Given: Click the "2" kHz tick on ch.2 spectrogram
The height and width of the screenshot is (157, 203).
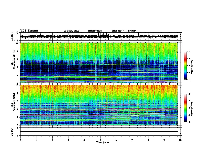Looking at the screenshot, I should pyautogui.click(x=18, y=117).
